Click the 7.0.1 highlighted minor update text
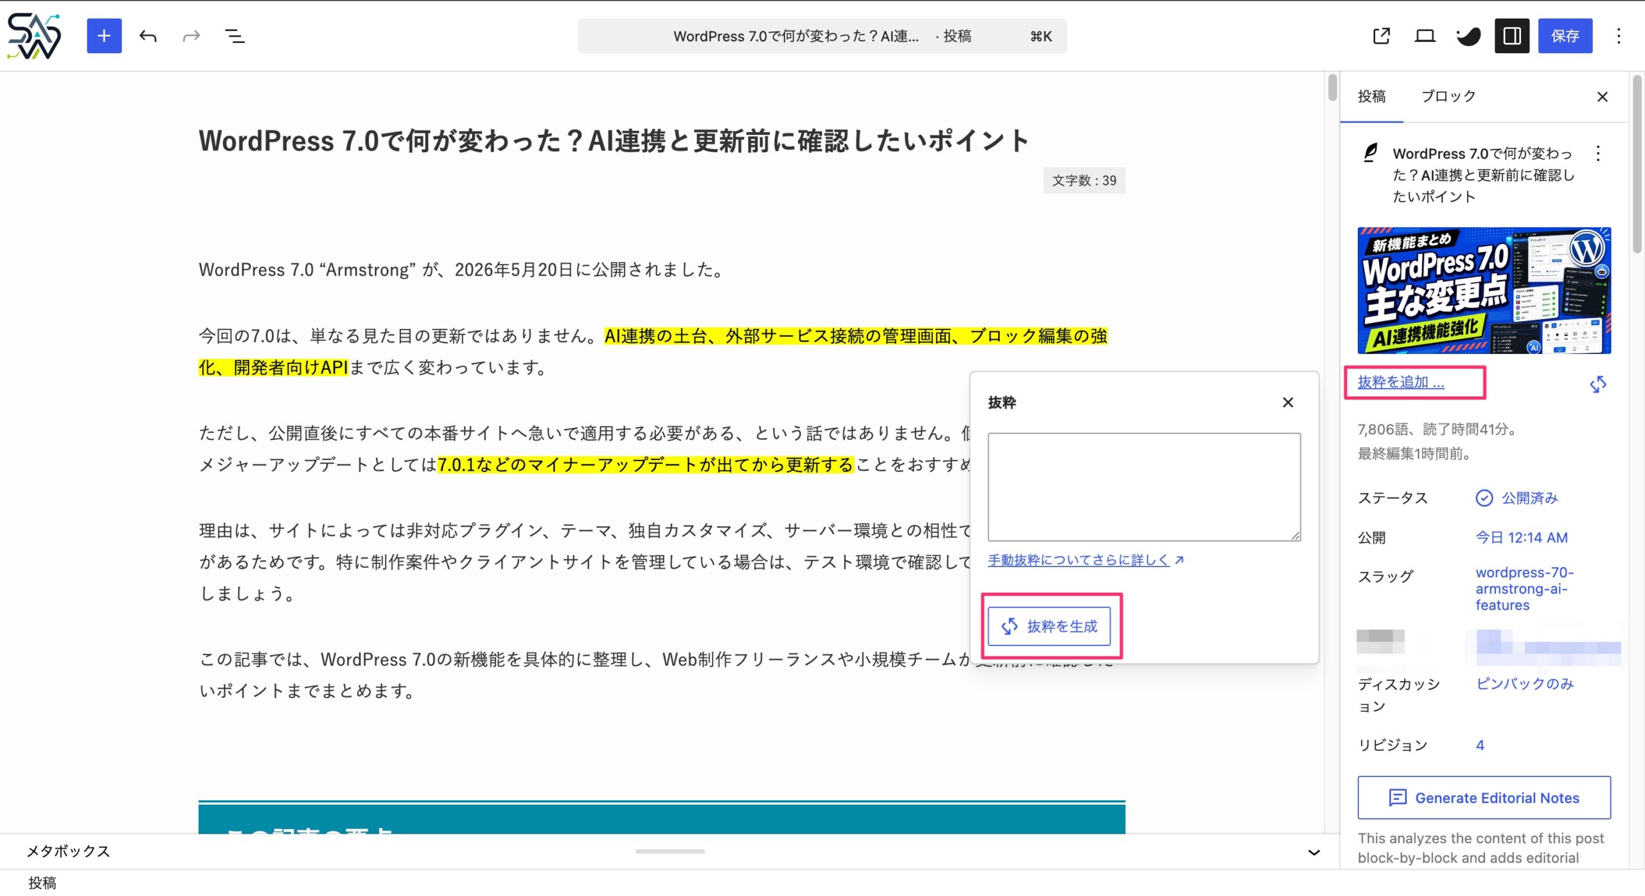This screenshot has height=896, width=1645. (645, 465)
